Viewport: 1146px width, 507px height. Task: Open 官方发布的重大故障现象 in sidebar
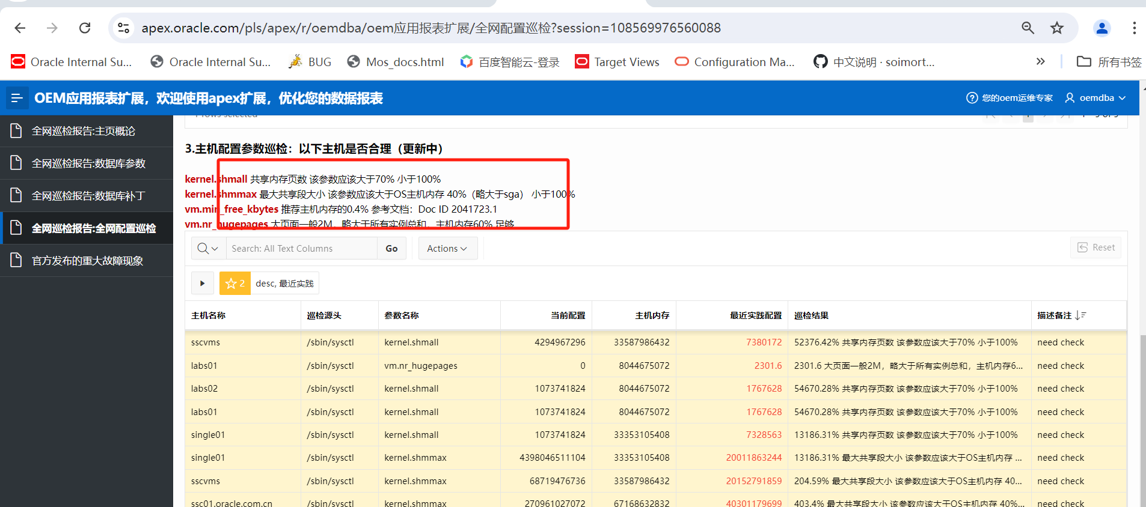coord(87,261)
